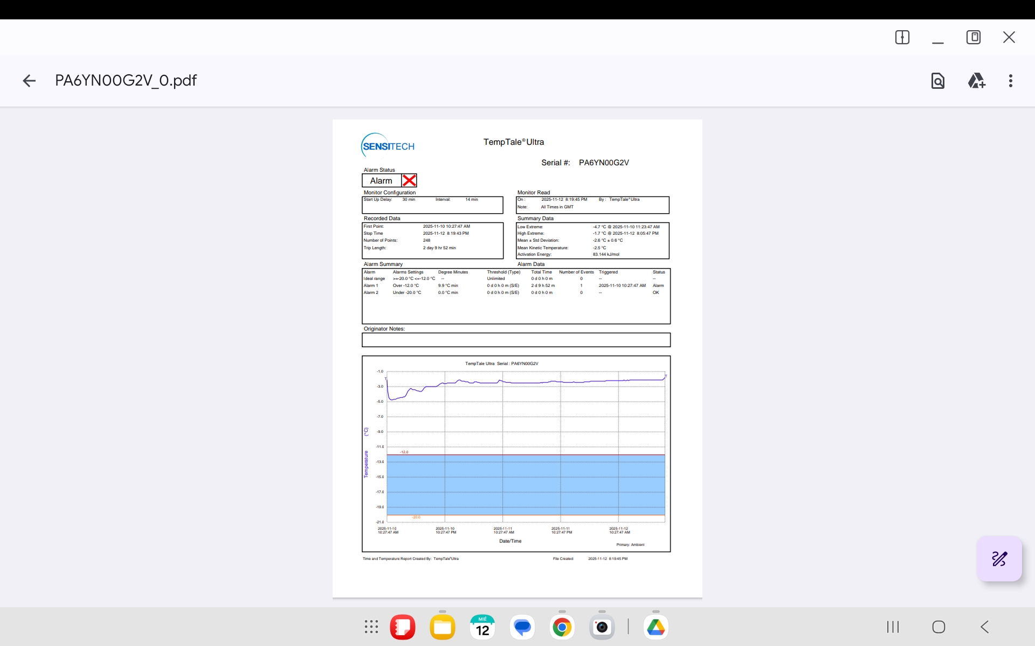Open the find in document search icon
The width and height of the screenshot is (1035, 646).
pyautogui.click(x=937, y=81)
